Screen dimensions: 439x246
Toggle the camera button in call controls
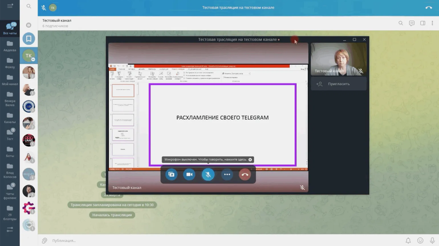(189, 174)
